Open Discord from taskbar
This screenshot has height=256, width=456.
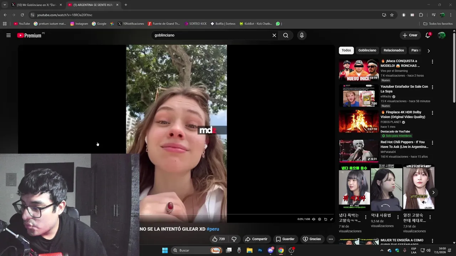point(270,250)
